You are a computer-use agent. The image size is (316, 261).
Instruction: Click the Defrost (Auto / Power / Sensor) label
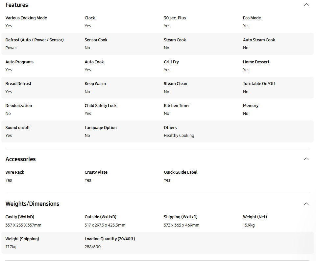click(35, 40)
